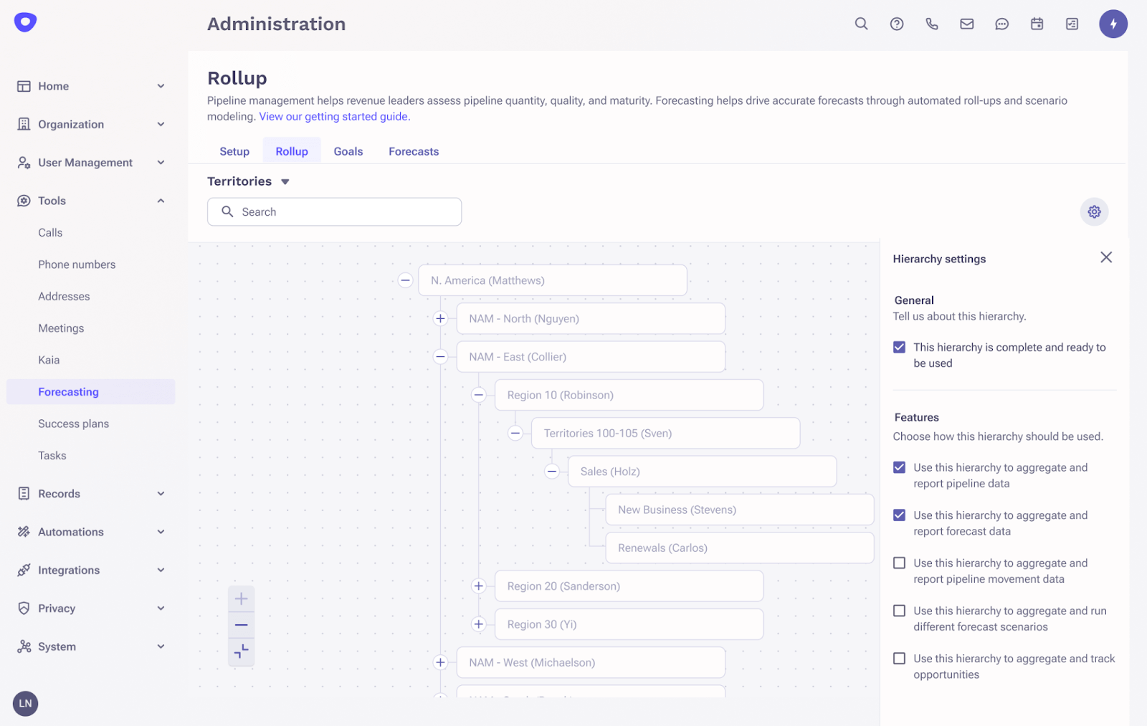Click the help question-mark icon
The height and width of the screenshot is (726, 1147).
896,24
